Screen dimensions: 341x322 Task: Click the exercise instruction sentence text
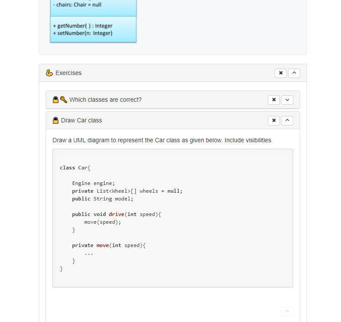click(162, 140)
